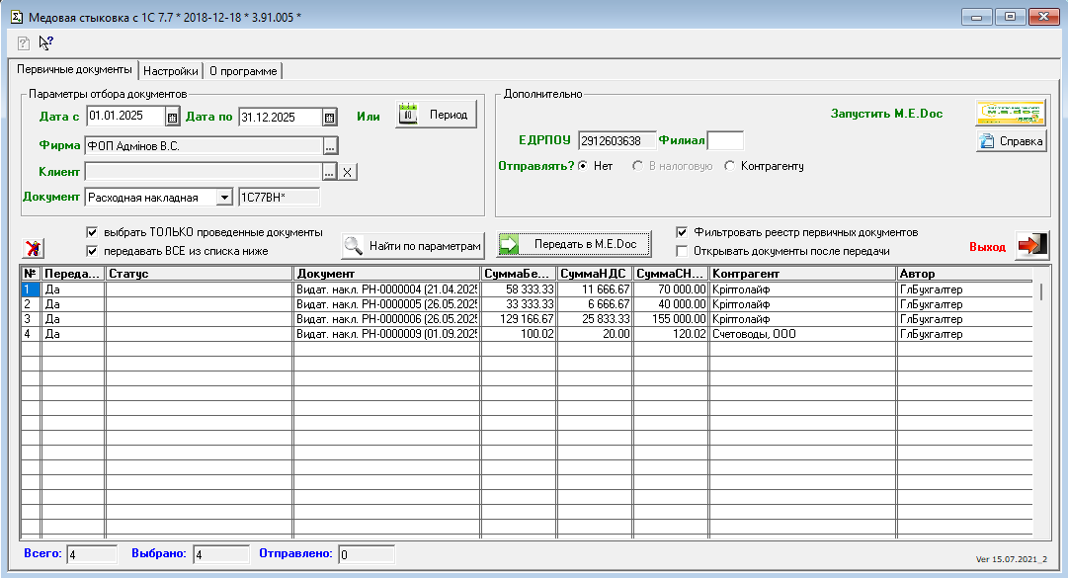Click the What's This help cursor icon
The image size is (1068, 578).
[45, 42]
